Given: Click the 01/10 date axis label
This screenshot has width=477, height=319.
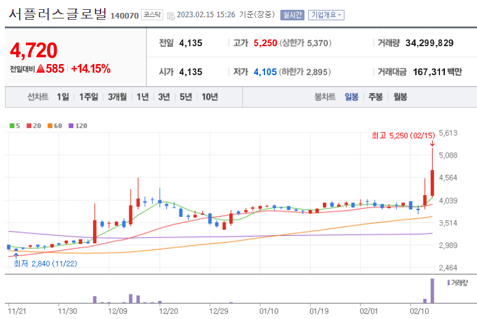Looking at the screenshot, I should point(269,311).
